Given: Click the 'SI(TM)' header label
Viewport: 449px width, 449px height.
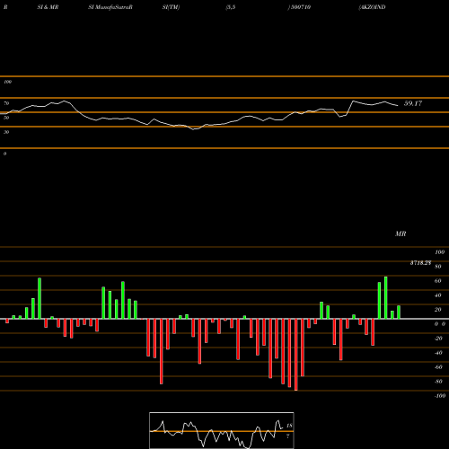Looking at the screenshot, I should 171,7.
